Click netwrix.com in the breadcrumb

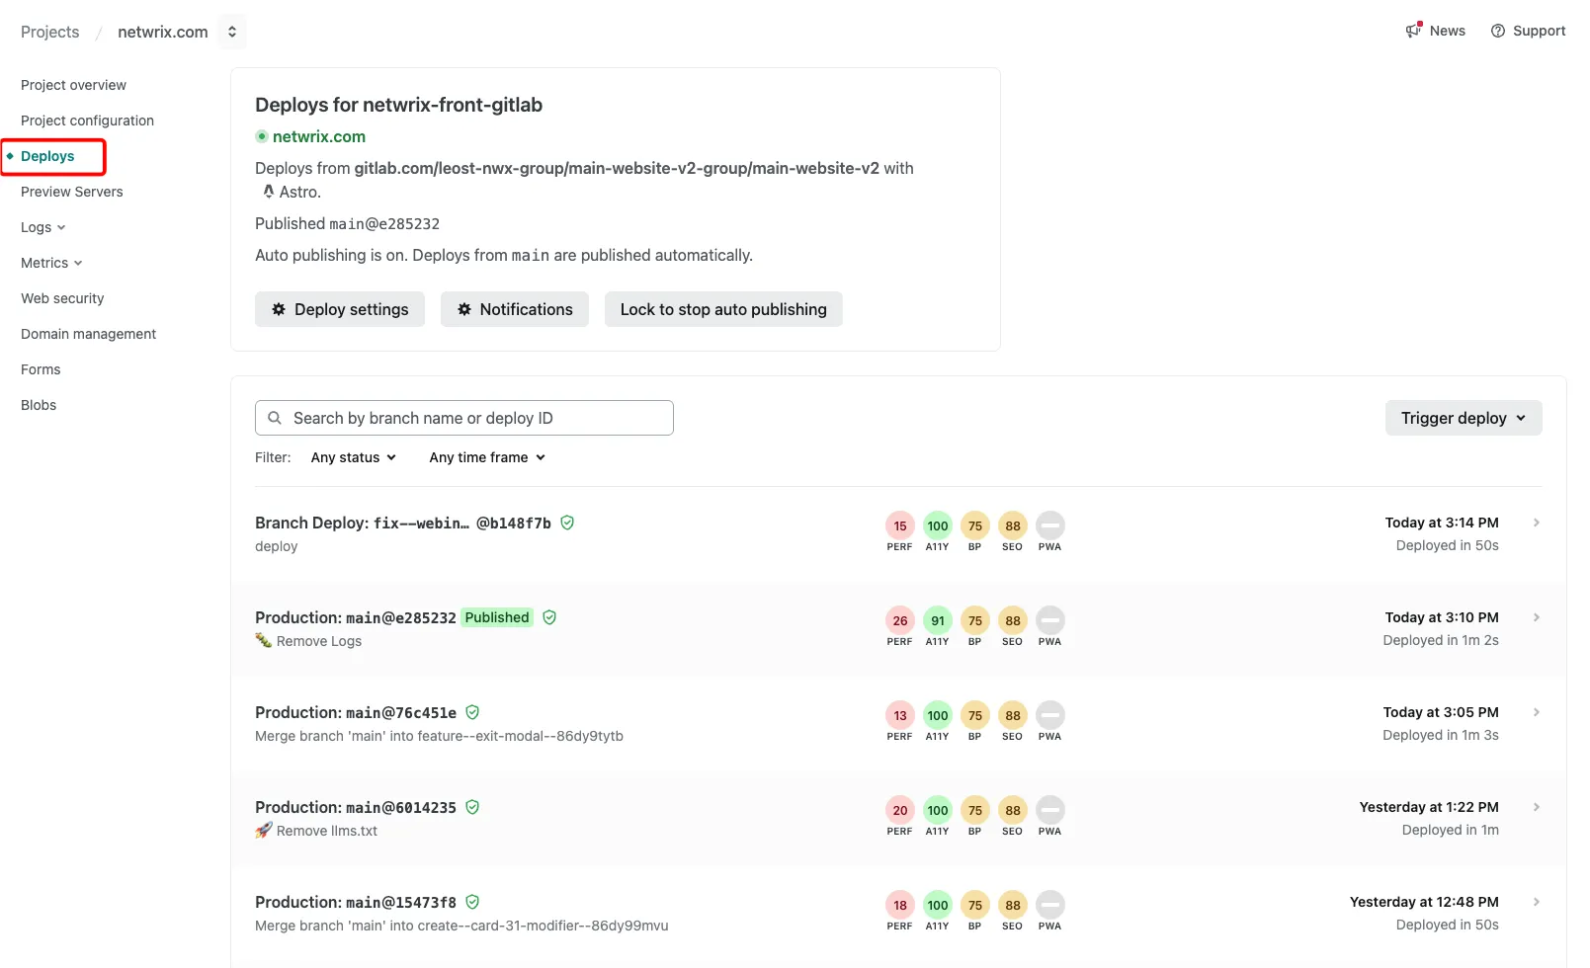coord(163,32)
